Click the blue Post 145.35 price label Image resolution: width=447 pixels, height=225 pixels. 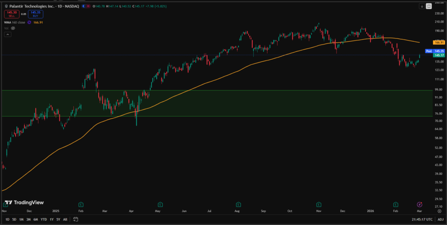[435, 51]
